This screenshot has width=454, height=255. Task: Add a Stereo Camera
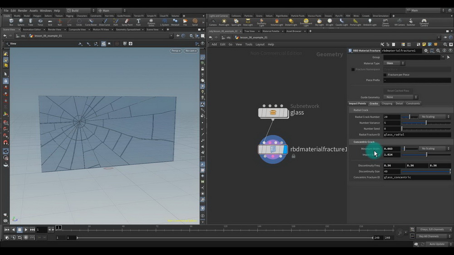[385, 23]
